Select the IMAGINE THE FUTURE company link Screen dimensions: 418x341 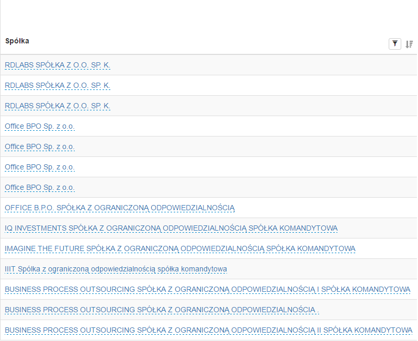click(x=180, y=249)
